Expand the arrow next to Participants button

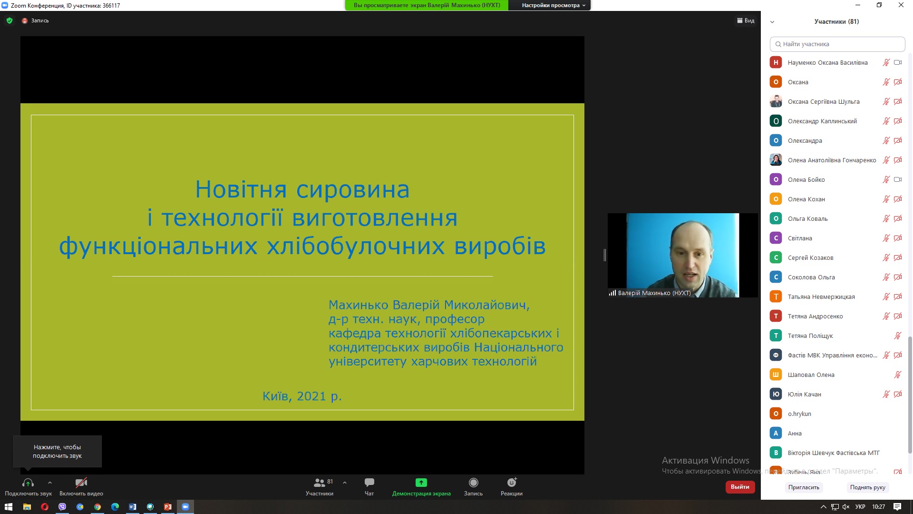345,483
